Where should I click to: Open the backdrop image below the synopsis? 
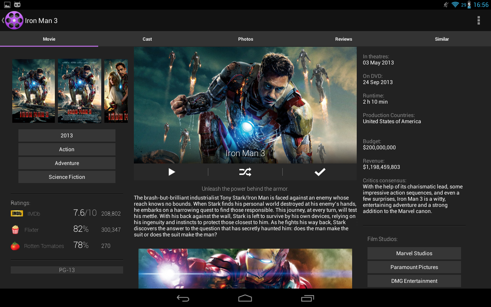(245, 269)
